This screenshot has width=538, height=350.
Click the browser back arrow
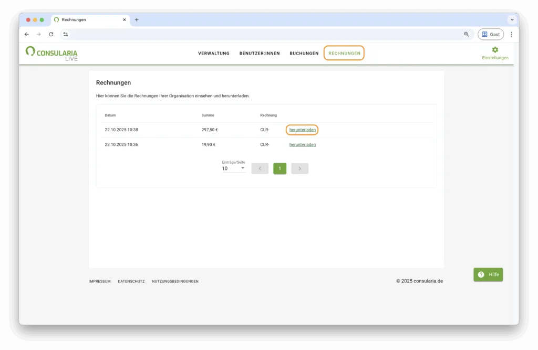[27, 34]
